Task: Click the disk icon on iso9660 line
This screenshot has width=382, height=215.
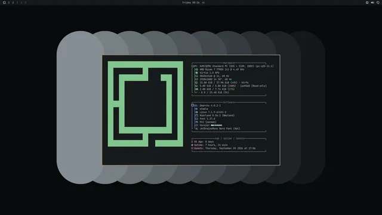Action: coord(196,86)
